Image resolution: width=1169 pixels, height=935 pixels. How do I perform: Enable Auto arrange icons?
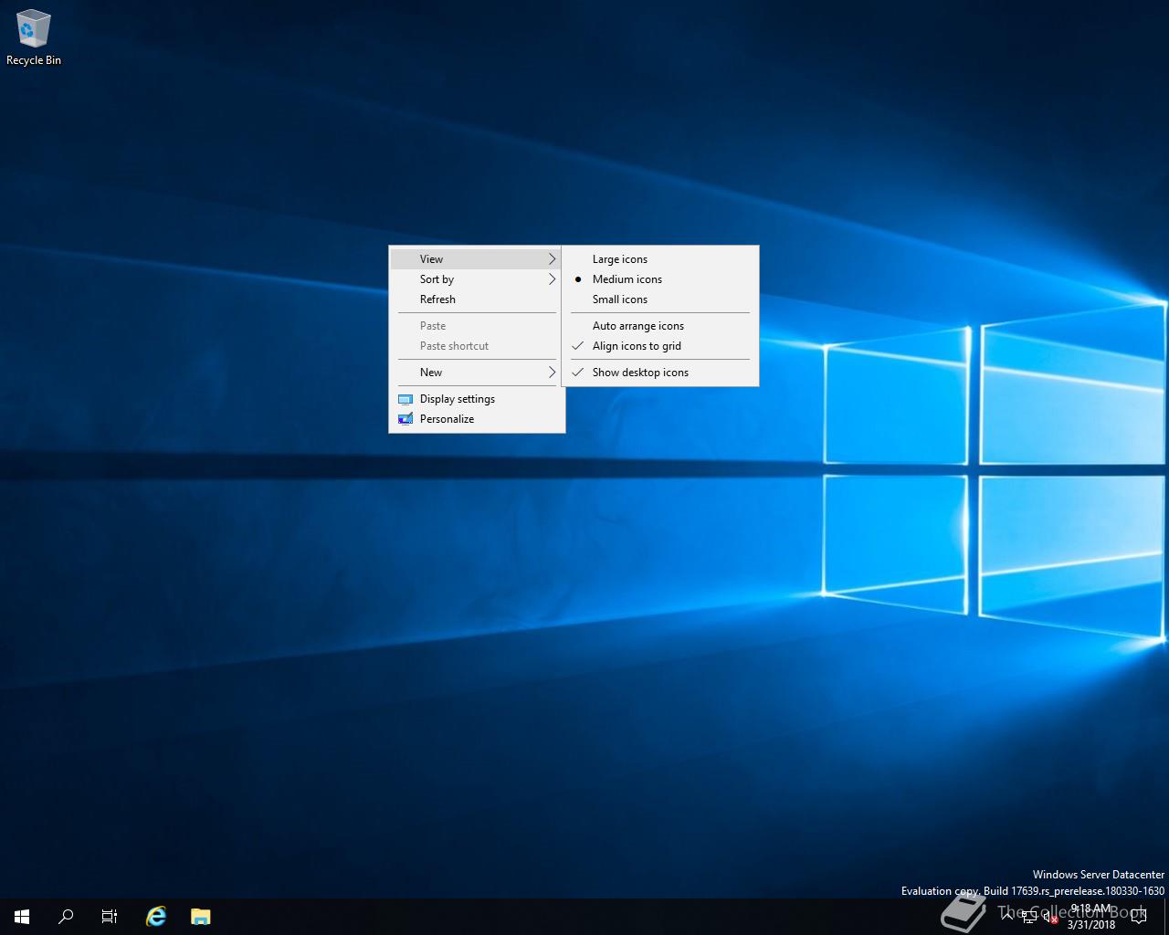pos(660,326)
